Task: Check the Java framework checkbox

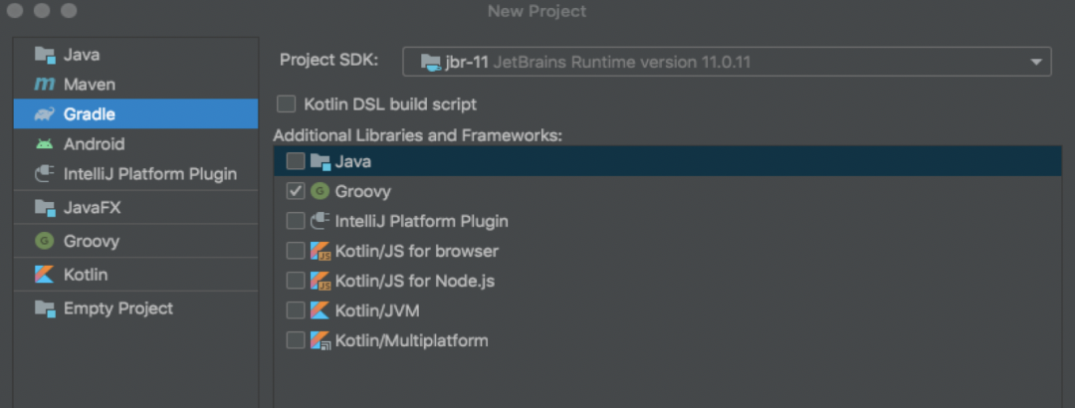Action: click(296, 161)
